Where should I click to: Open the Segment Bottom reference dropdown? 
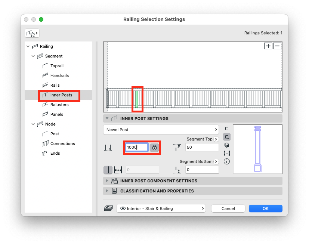click(216, 161)
